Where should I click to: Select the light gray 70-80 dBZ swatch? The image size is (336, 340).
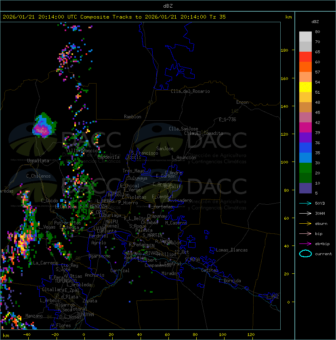(x=305, y=37)
